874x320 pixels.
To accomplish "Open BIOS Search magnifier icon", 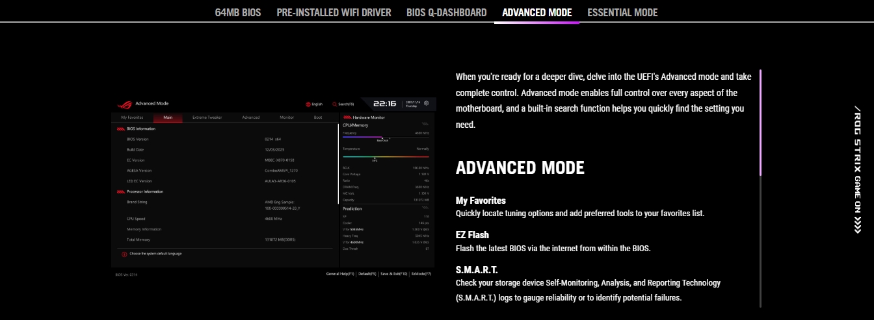I will [x=335, y=104].
